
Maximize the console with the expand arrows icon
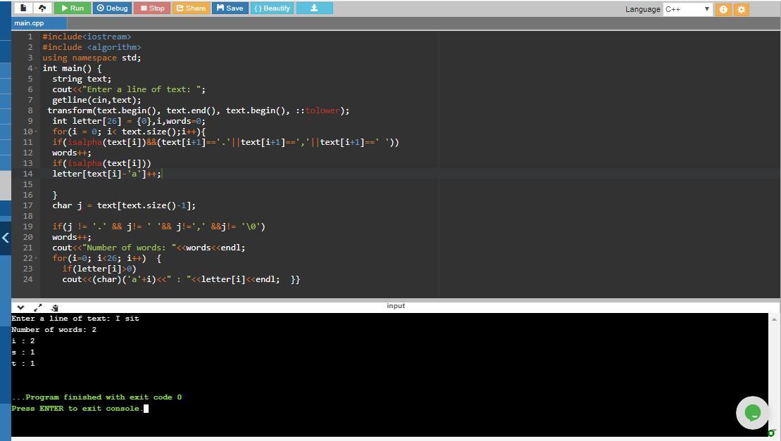[x=37, y=307]
